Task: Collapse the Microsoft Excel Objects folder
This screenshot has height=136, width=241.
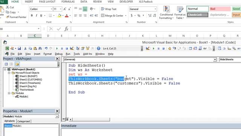Action: 9,73
